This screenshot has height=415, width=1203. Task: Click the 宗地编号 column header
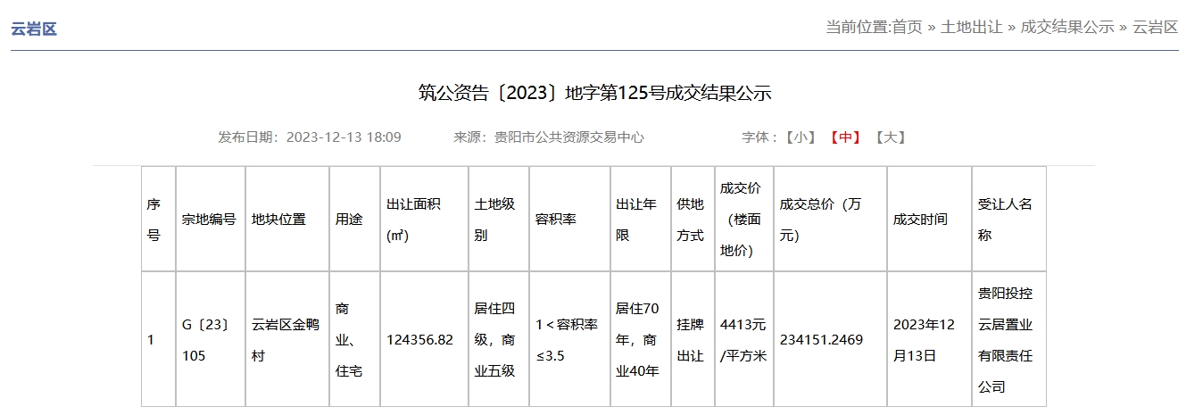[x=209, y=220]
